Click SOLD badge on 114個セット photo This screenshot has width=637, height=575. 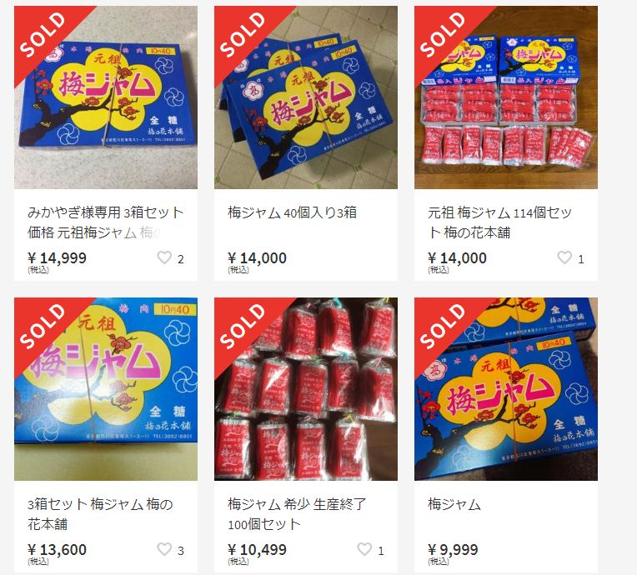443,34
